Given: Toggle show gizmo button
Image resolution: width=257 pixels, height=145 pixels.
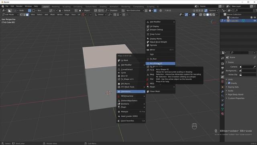Looking at the screenshot, I should click(x=186, y=14).
